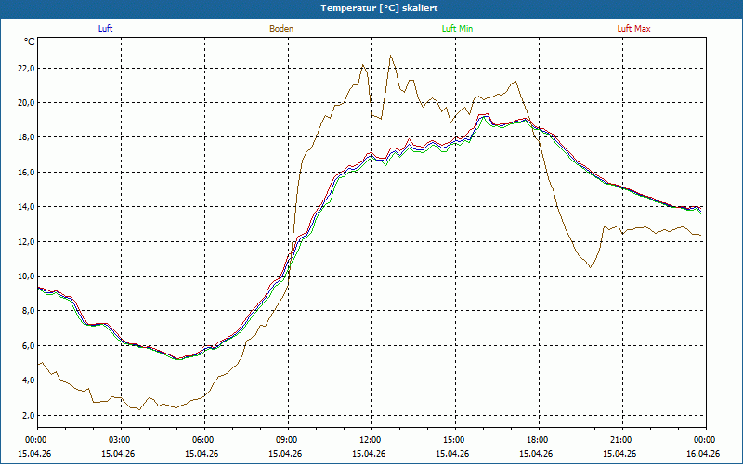The width and height of the screenshot is (743, 464).
Task: Click the 03:00 time label on x-axis
Action: click(122, 439)
